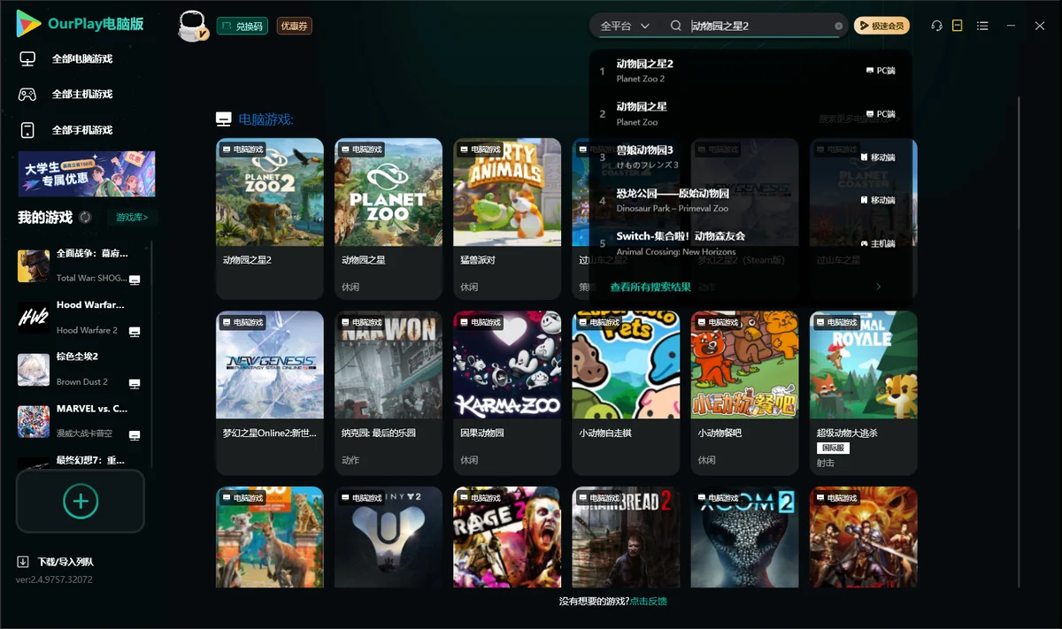The width and height of the screenshot is (1062, 629).
Task: Open the 小动物自走棋 game card
Action: pos(627,393)
